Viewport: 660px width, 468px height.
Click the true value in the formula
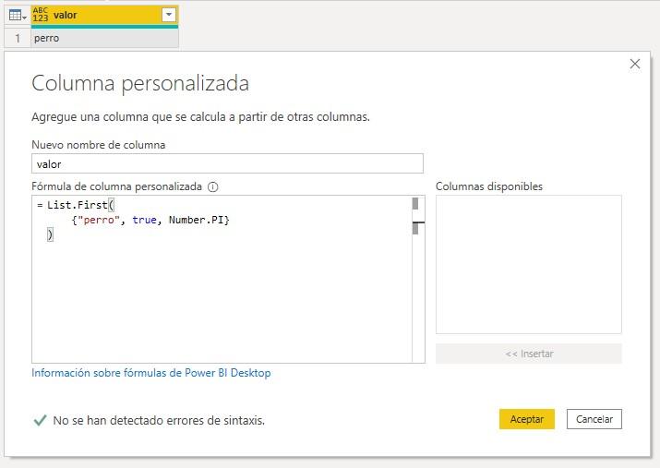pos(145,220)
